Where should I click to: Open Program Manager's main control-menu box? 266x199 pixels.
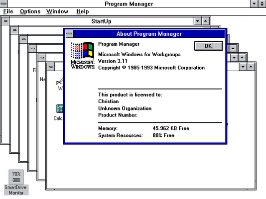click(x=3, y=3)
